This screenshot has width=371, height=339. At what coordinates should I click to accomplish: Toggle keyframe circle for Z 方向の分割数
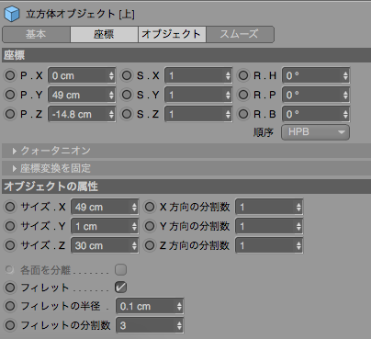click(150, 245)
